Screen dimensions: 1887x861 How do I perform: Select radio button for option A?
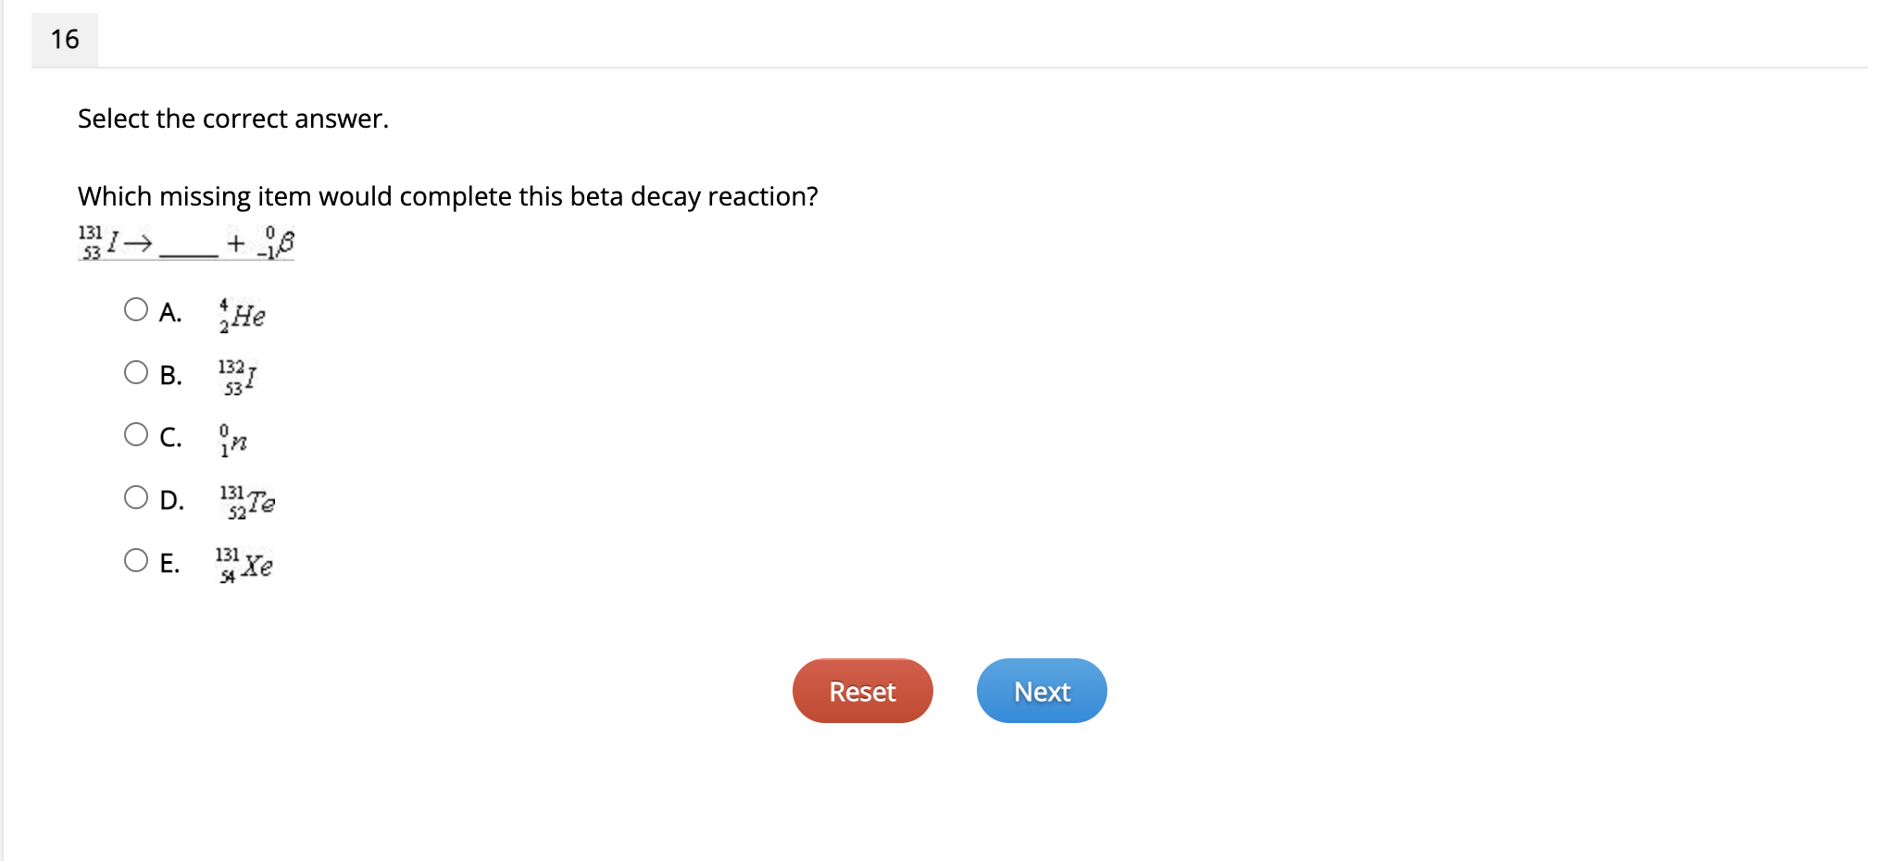tap(136, 309)
